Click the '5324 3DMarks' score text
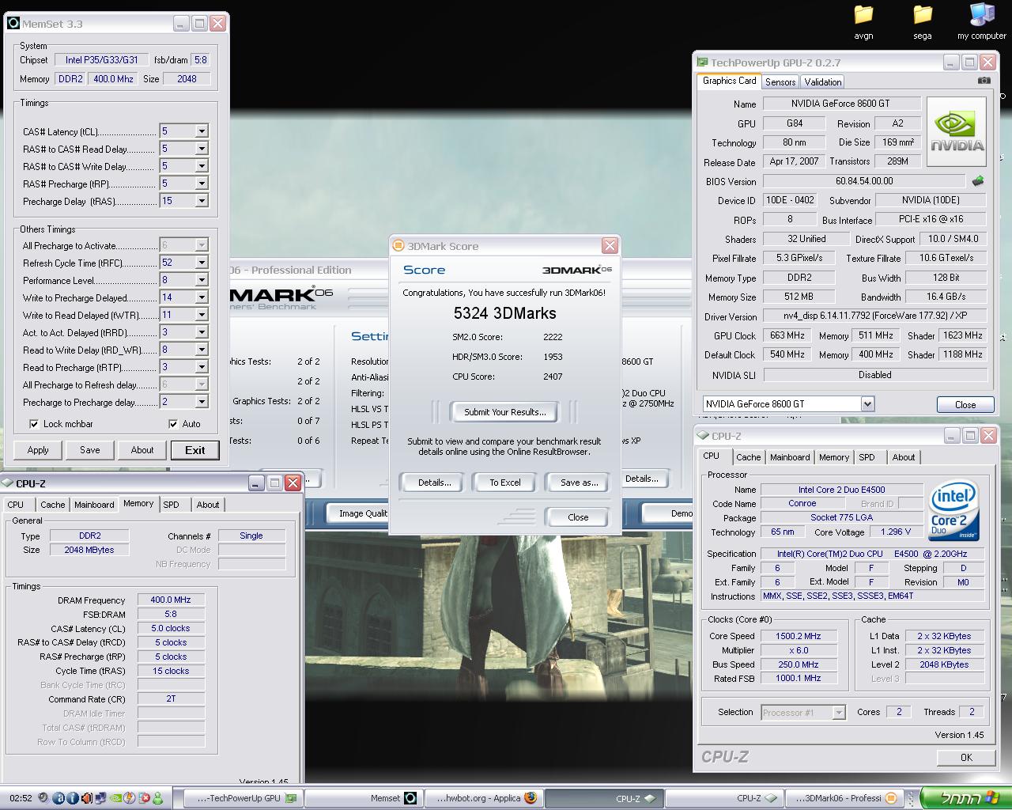This screenshot has width=1012, height=810. (x=504, y=313)
